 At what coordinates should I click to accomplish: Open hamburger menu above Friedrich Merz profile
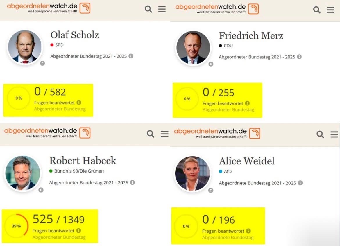[330, 10]
